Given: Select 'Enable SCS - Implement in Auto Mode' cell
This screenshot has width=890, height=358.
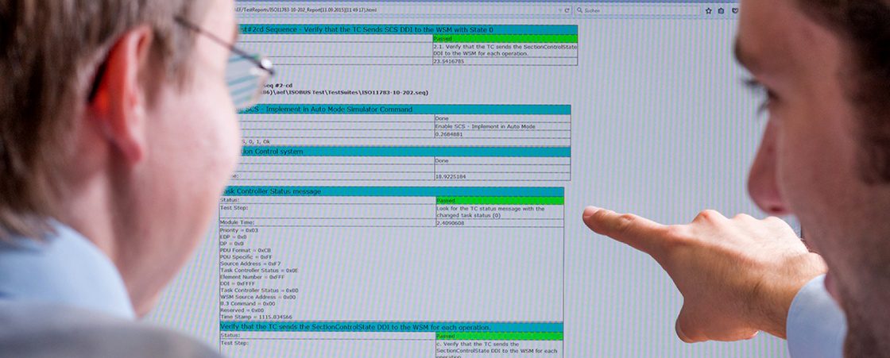Looking at the screenshot, I should click(x=502, y=126).
